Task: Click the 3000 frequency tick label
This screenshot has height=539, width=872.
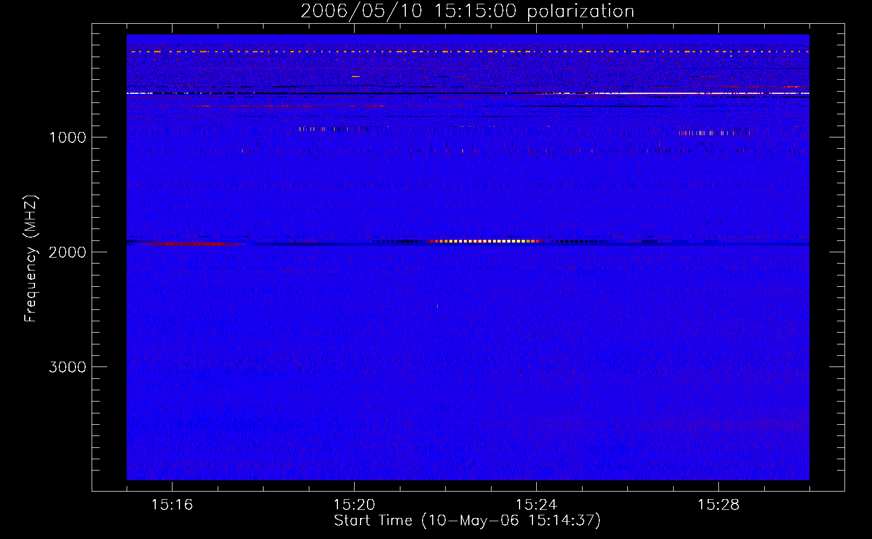Action: pyautogui.click(x=67, y=367)
